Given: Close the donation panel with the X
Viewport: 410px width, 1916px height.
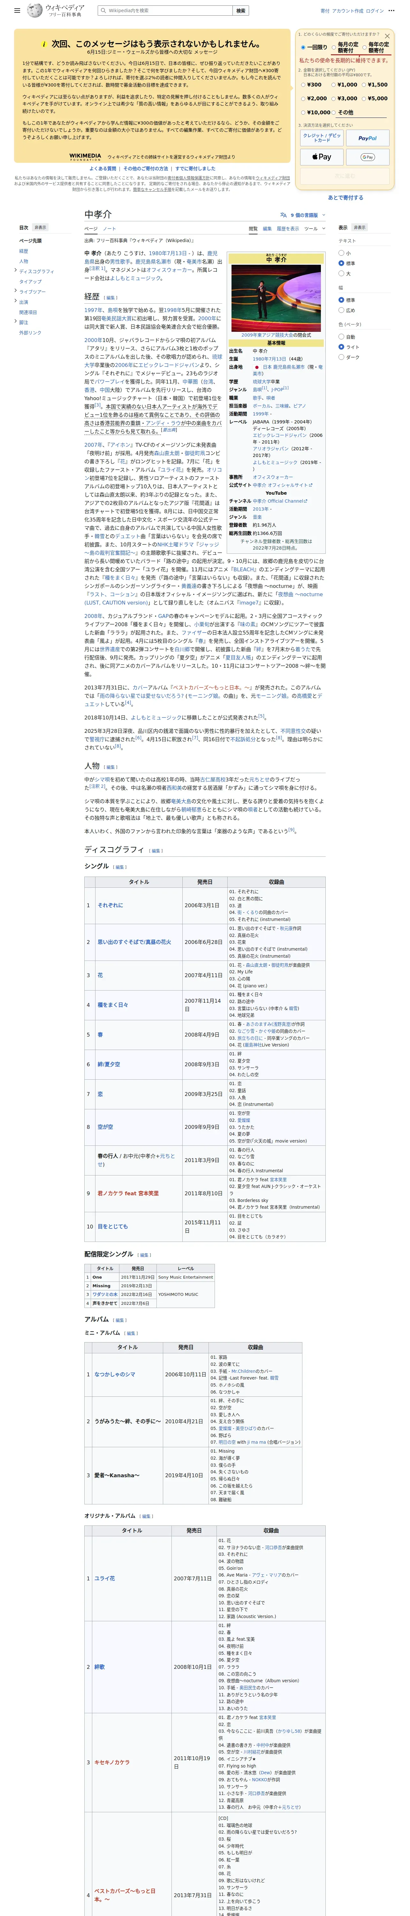Looking at the screenshot, I should click(x=387, y=36).
